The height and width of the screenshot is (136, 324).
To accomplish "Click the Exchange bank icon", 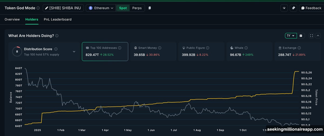I will click(280, 48).
